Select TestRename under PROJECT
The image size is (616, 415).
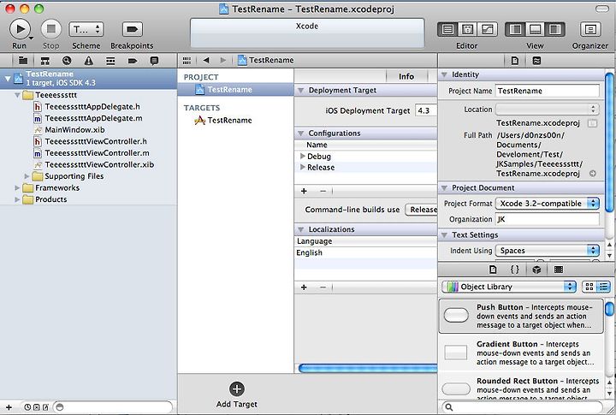pyautogui.click(x=235, y=90)
